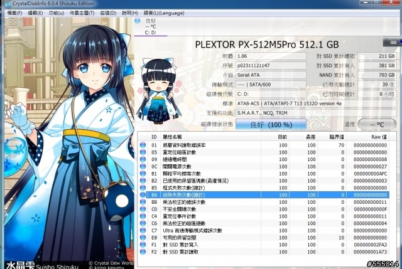This screenshot has width=402, height=269.
Task: Open the 檔案(F) menu
Action: pos(14,13)
